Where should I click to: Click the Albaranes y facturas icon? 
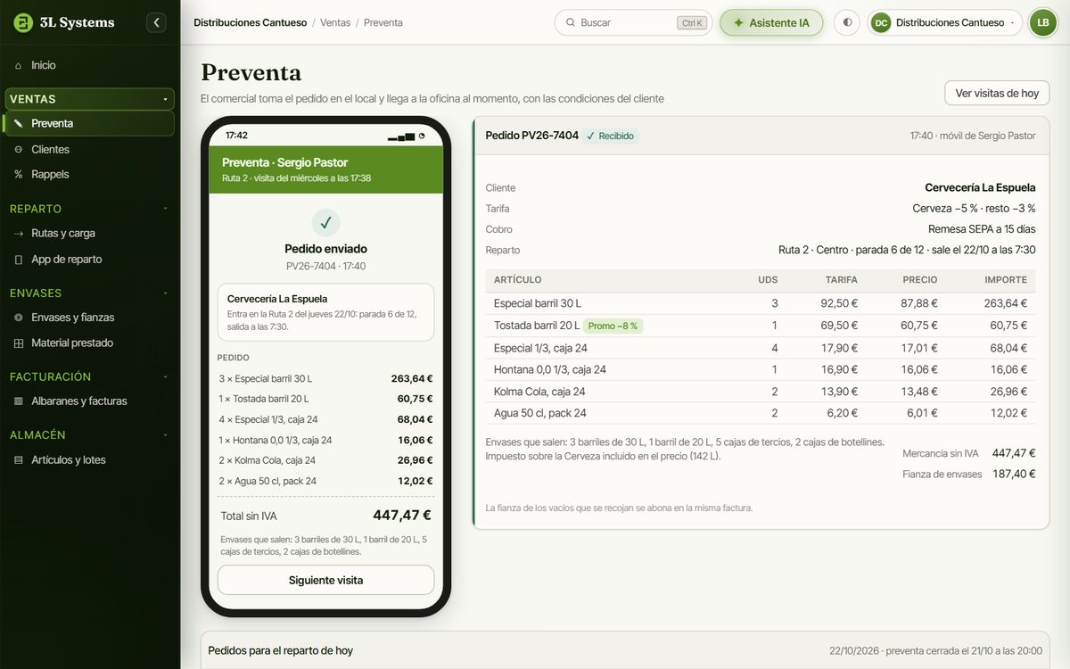(19, 401)
